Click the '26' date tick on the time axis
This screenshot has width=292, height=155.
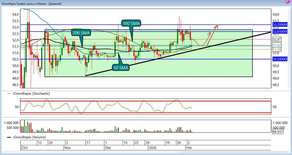tap(179, 143)
